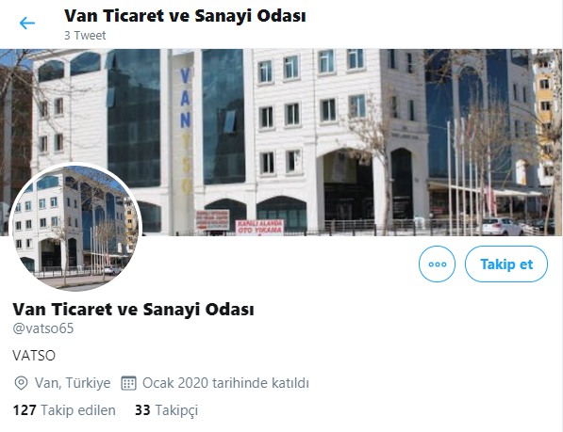Click the header title Van Ticaret ve Sanayi Odası
Image resolution: width=563 pixels, height=432 pixels.
[185, 16]
